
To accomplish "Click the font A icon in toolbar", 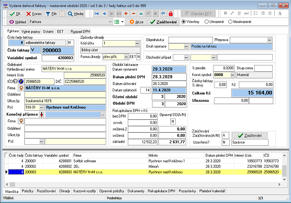I will [x=280, y=13].
